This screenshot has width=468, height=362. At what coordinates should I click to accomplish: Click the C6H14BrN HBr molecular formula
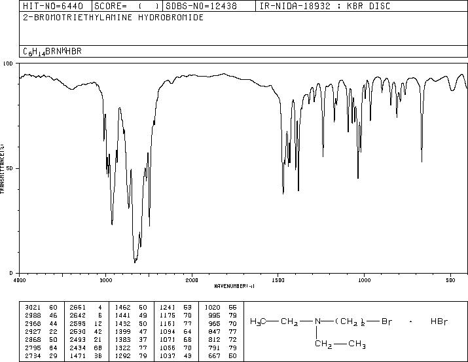coord(52,52)
